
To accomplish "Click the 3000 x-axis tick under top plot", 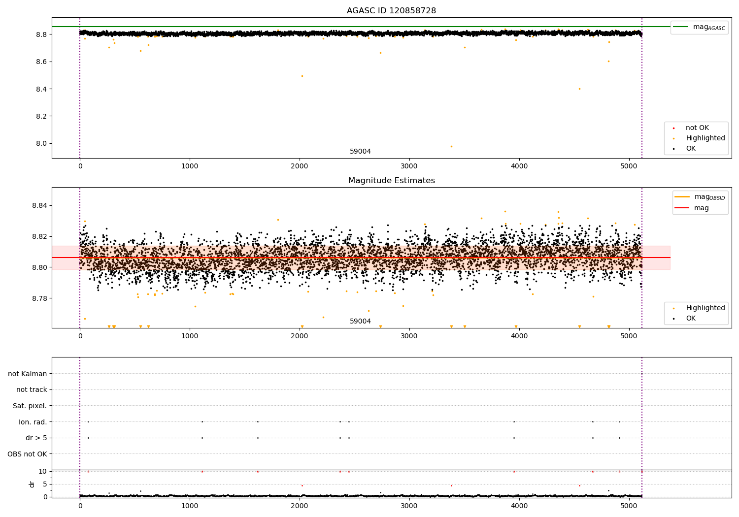I will (409, 166).
